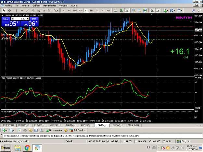203x152 pixels.
Task: Toggle the Navigator folder-star icon
Action: 31,130
